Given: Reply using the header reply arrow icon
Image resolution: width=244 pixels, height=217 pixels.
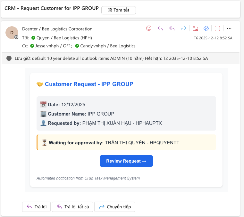Looking at the screenshot, I should [160, 28].
